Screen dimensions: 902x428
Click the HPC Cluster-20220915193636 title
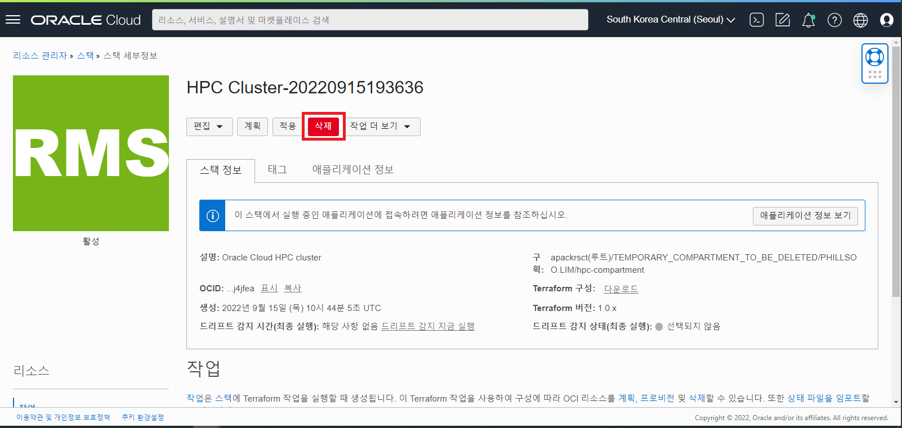pyautogui.click(x=305, y=88)
